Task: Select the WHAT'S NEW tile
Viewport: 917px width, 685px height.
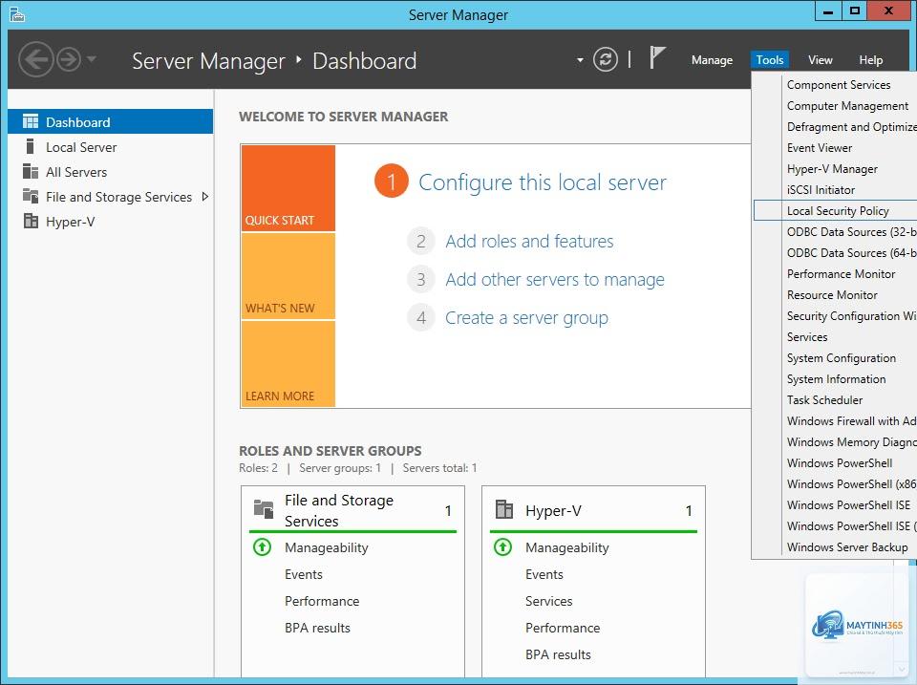Action: click(288, 276)
